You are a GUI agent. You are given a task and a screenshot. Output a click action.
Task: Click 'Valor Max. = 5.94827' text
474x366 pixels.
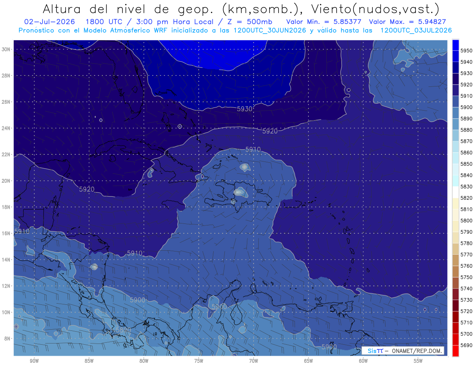click(407, 21)
